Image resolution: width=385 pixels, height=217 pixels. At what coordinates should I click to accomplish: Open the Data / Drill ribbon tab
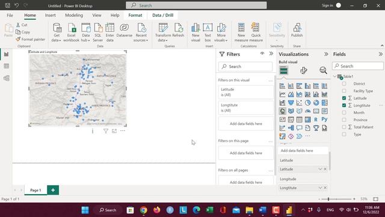coord(163,15)
